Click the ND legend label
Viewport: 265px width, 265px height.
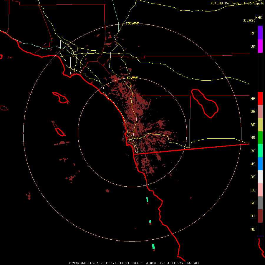(x=253, y=229)
